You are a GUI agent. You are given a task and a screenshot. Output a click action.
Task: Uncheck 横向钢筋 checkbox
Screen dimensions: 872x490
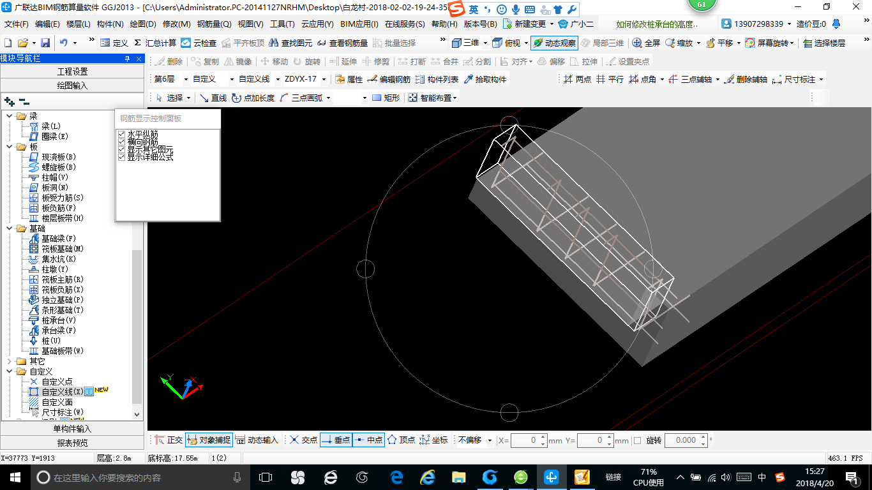click(x=121, y=142)
